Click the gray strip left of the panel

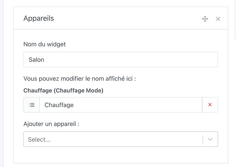coord(7,86)
